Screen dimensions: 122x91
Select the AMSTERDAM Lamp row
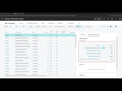pyautogui.click(x=40, y=52)
